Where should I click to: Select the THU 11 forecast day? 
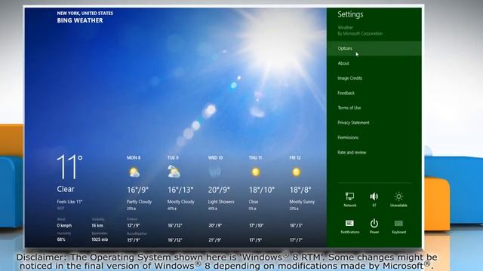tap(255, 157)
